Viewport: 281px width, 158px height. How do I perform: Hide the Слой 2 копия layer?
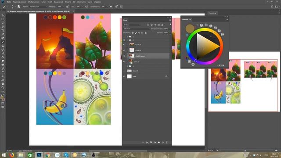124,56
